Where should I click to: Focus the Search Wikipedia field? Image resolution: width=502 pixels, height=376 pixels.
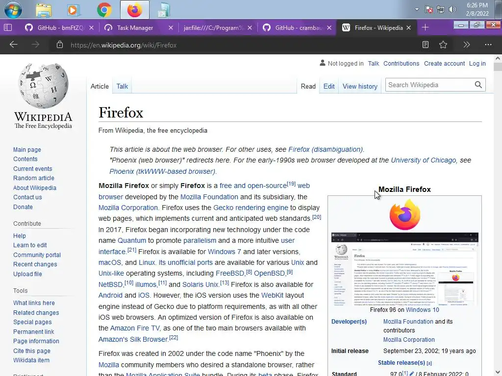(x=429, y=85)
